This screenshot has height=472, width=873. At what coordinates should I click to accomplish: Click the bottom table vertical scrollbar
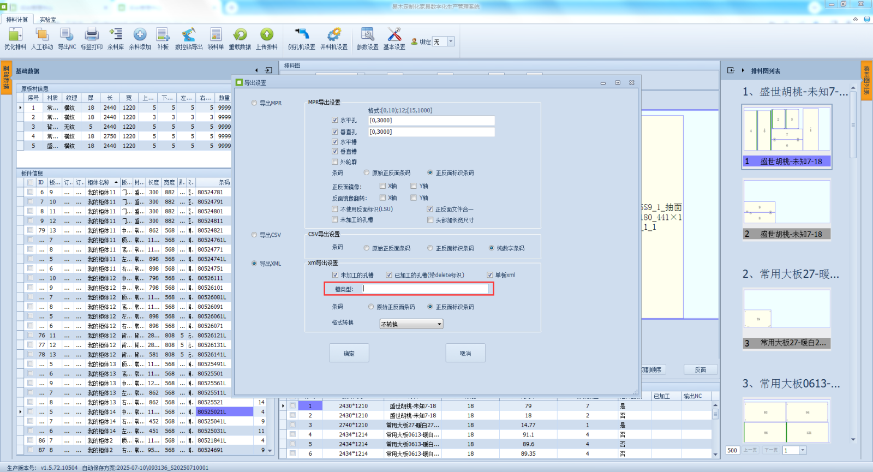click(x=715, y=430)
